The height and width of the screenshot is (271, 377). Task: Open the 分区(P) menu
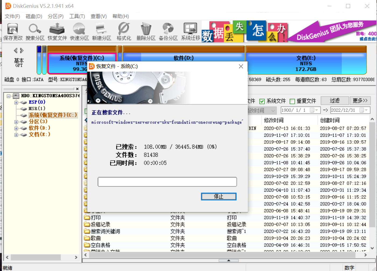[56, 16]
